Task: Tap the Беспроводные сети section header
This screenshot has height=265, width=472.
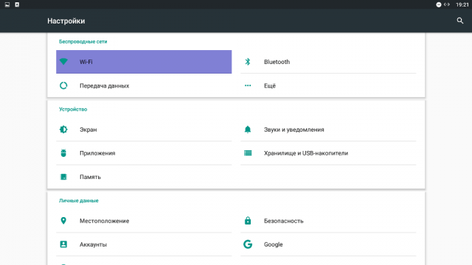Action: click(x=83, y=41)
